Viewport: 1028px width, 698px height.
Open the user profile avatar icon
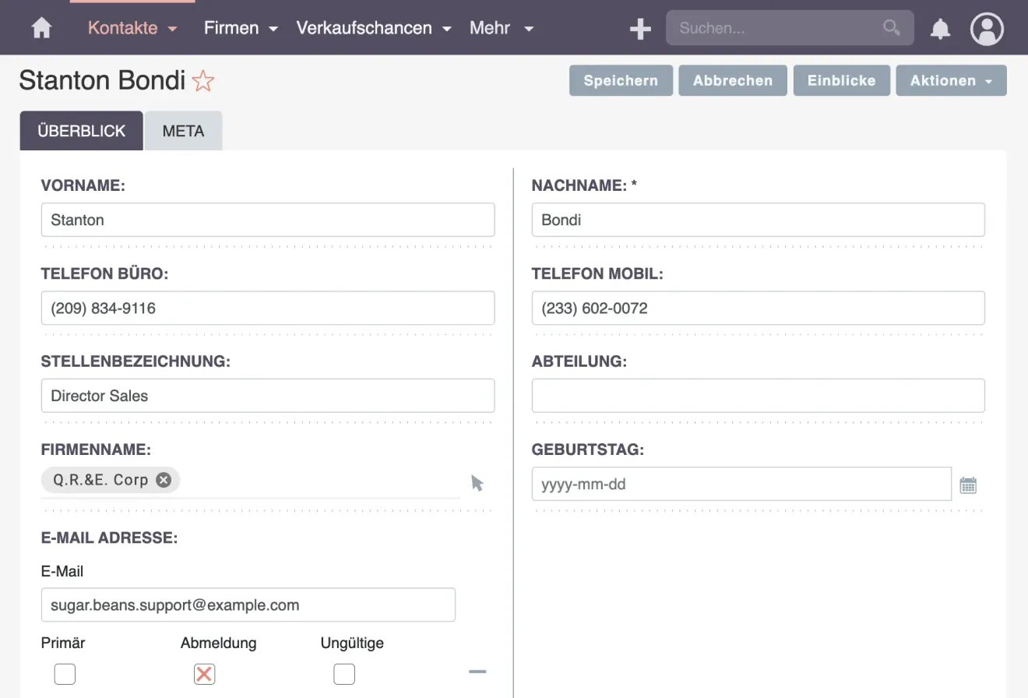987,28
